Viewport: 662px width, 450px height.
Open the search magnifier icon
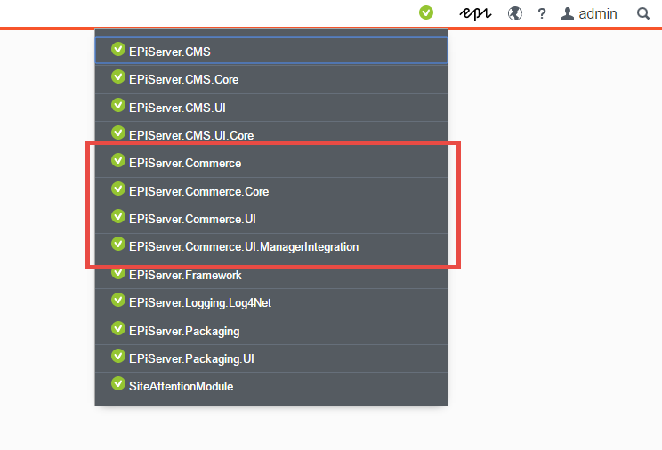[x=643, y=13]
